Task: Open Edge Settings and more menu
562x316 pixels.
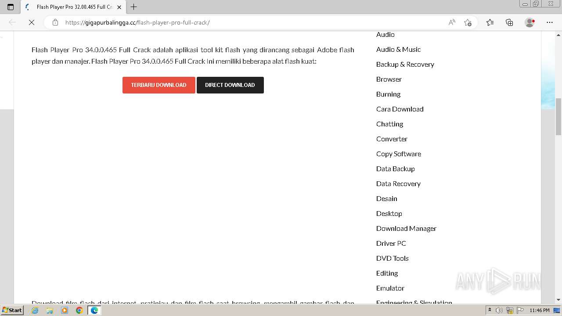Action: pos(550,22)
